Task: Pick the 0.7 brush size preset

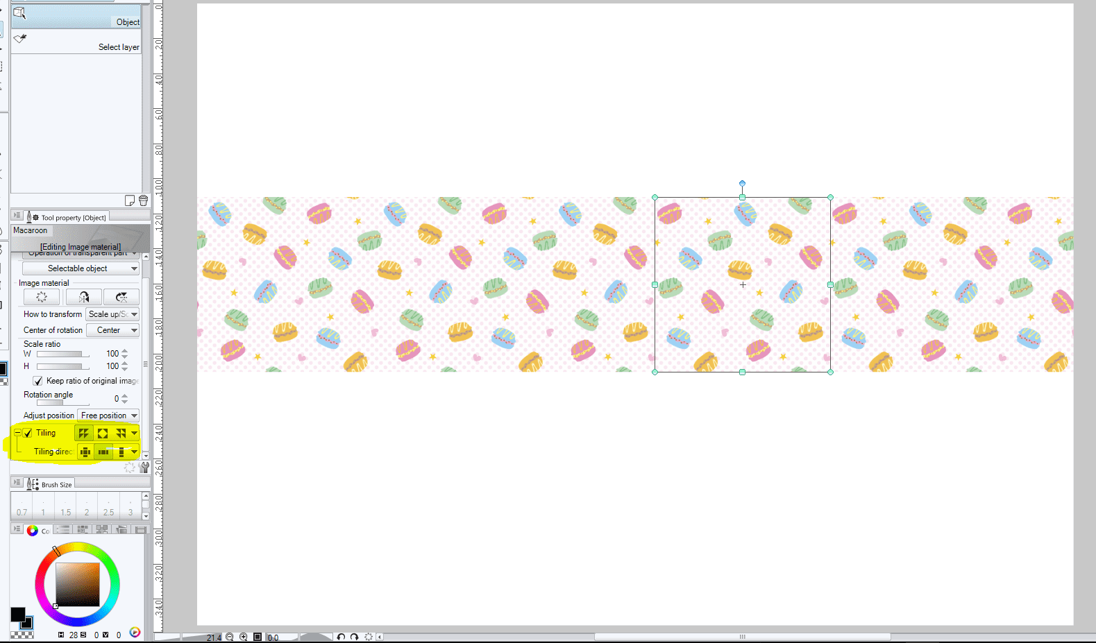Action: 22,506
